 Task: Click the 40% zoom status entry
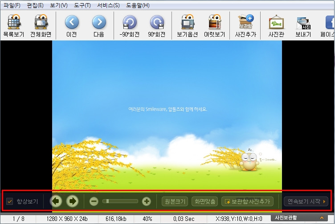tap(147, 219)
